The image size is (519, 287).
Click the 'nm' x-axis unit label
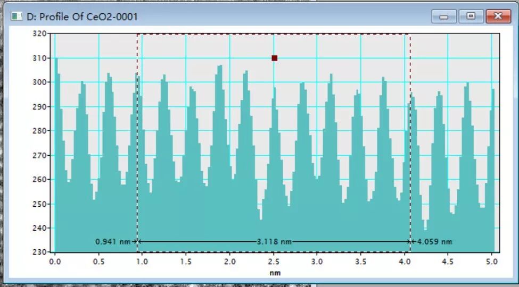275,273
